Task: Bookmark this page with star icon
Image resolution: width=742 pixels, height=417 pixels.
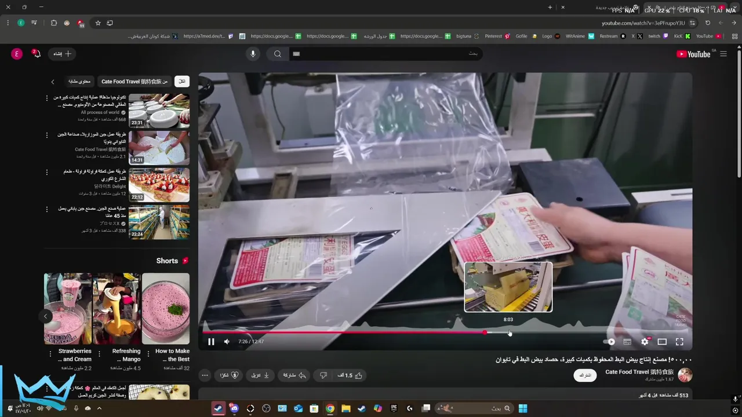Action: pyautogui.click(x=98, y=23)
